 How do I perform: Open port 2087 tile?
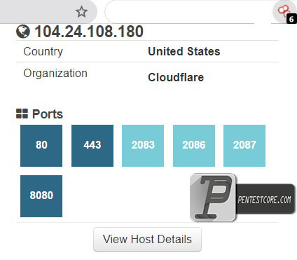(244, 146)
